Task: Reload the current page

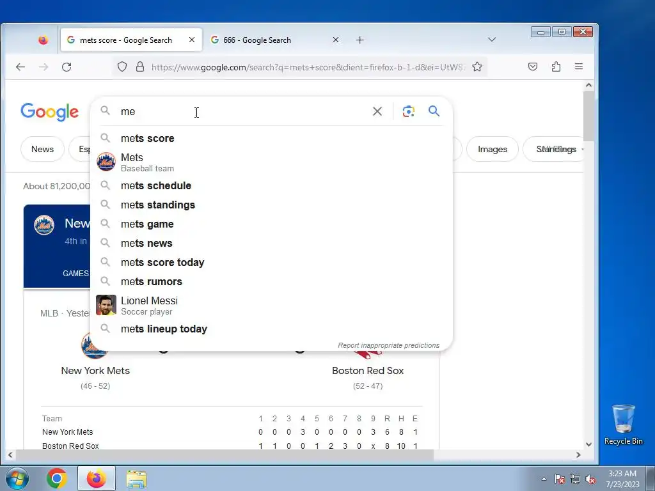Action: coord(67,66)
